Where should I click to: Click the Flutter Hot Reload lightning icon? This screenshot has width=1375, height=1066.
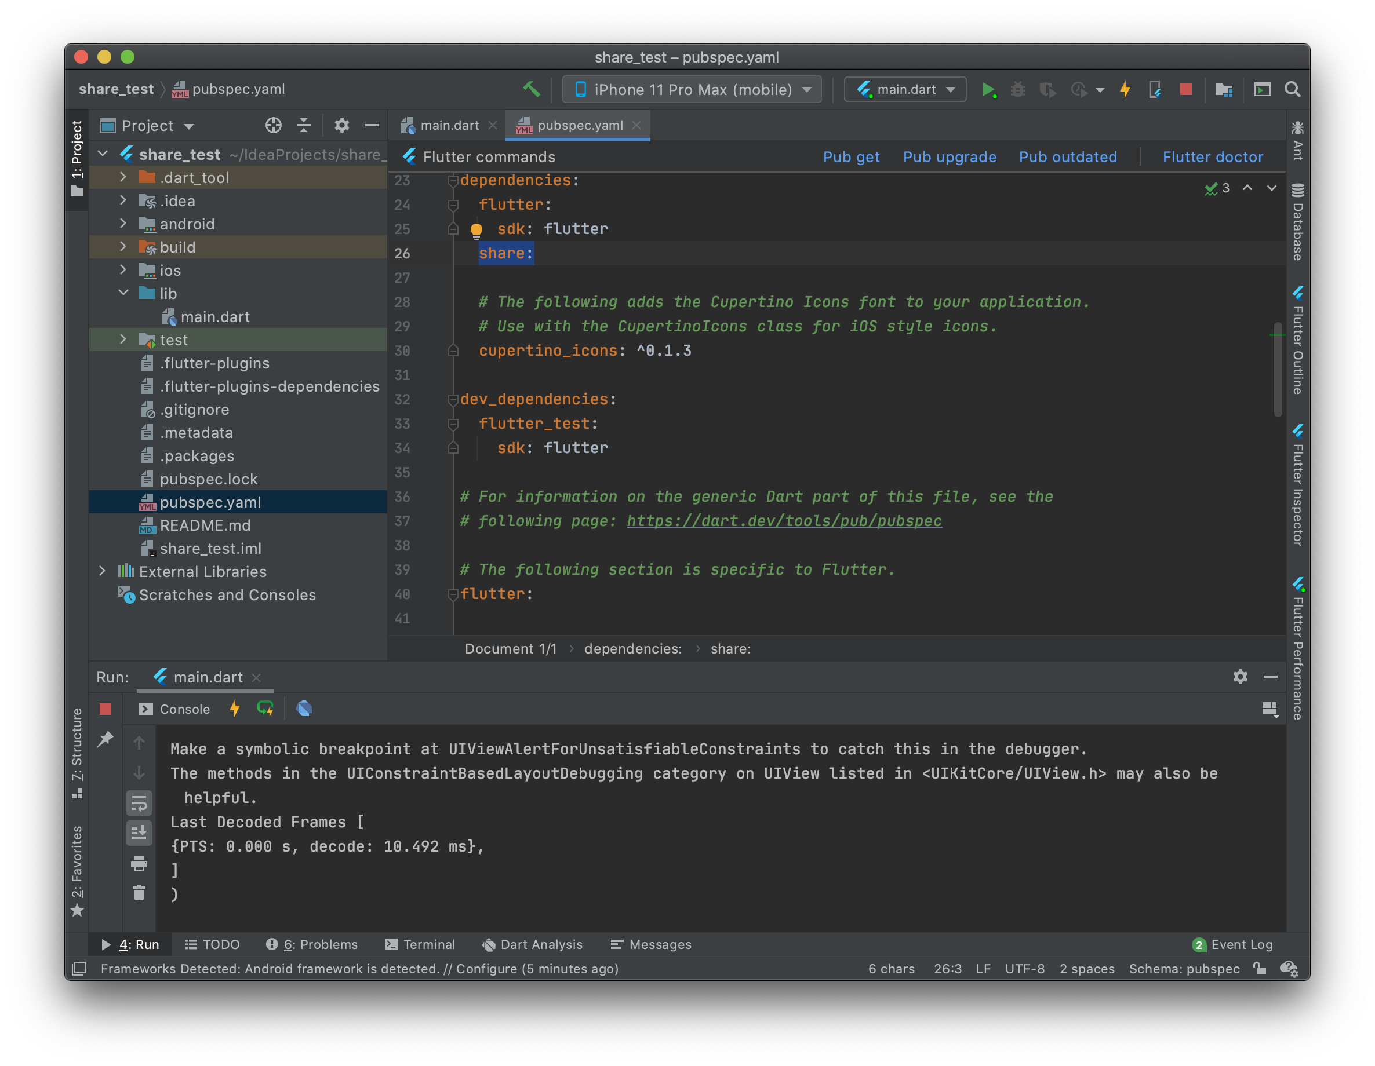tap(1125, 90)
